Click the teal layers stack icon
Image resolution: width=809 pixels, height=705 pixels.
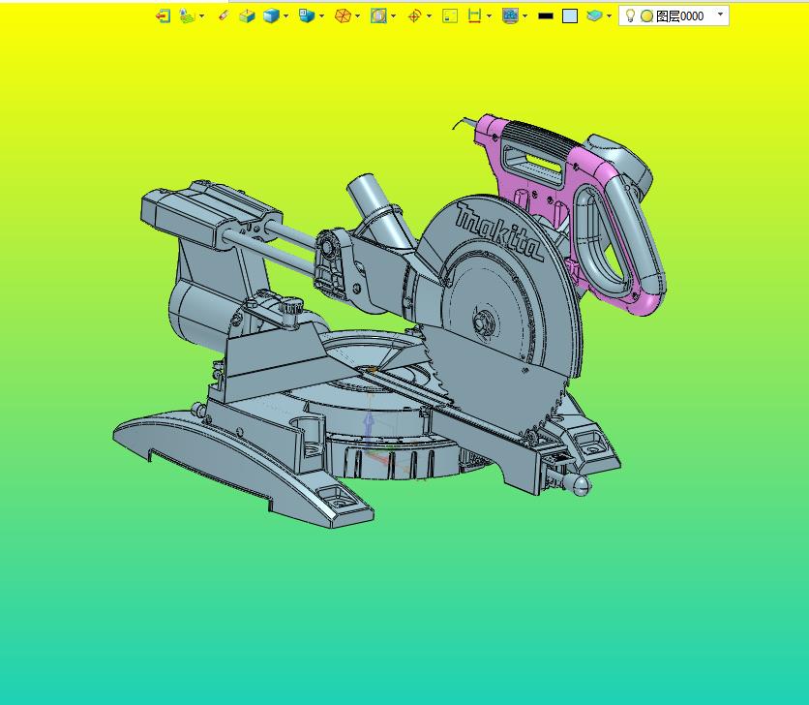[x=594, y=16]
